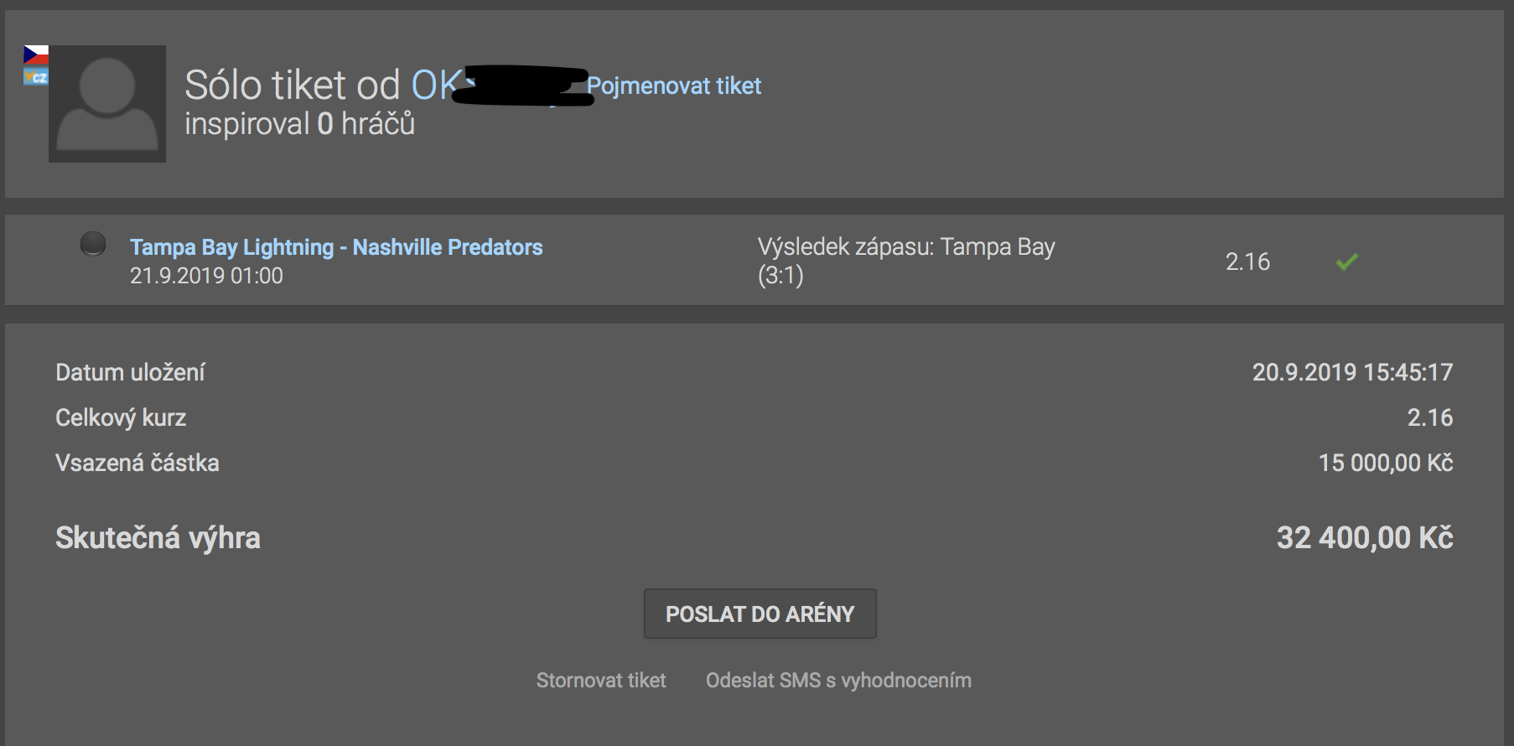
Task: Click the match odds value 2.16 in bet row
Action: pos(1247,262)
